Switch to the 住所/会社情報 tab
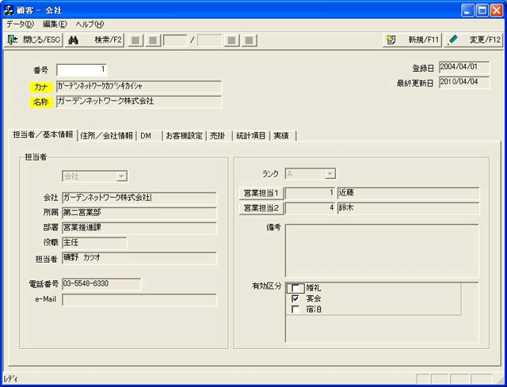This screenshot has height=387, width=507. 107,135
